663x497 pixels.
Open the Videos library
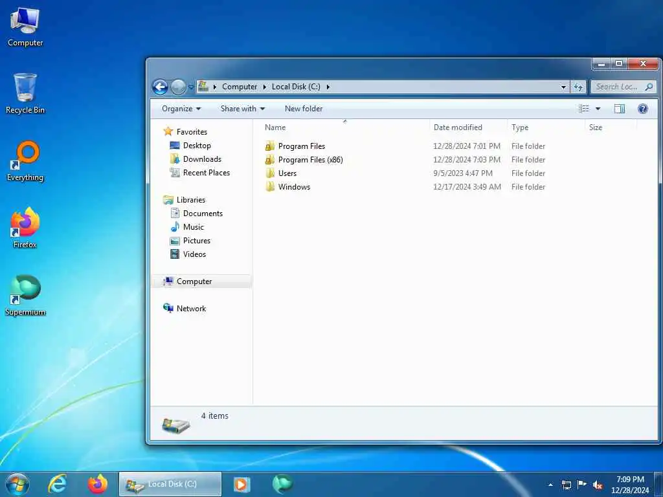pos(194,254)
